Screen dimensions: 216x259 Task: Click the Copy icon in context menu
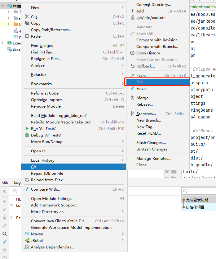pyautogui.click(x=27, y=23)
